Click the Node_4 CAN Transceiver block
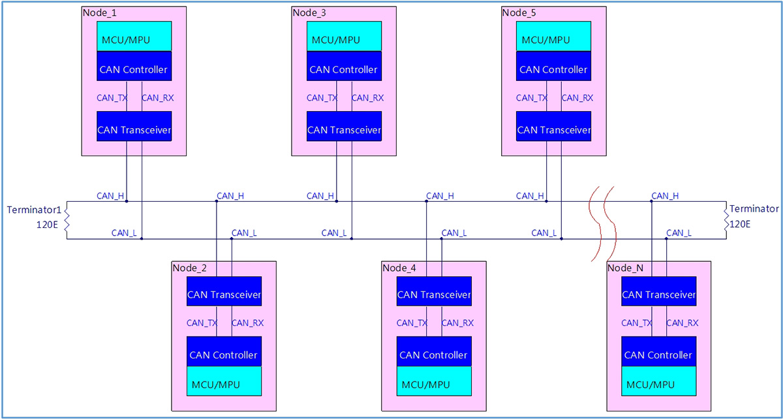This screenshot has width=783, height=420. 434,291
